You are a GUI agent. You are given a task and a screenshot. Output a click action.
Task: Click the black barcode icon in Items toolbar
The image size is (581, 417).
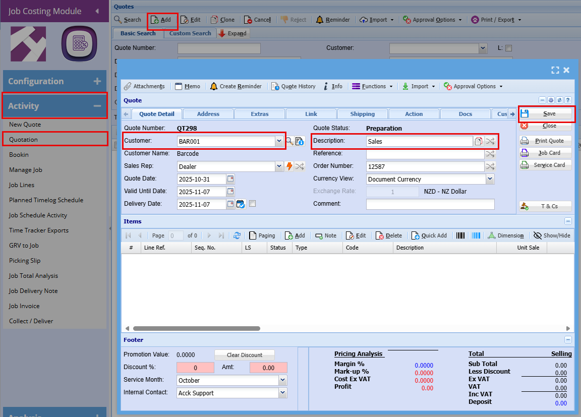point(460,235)
